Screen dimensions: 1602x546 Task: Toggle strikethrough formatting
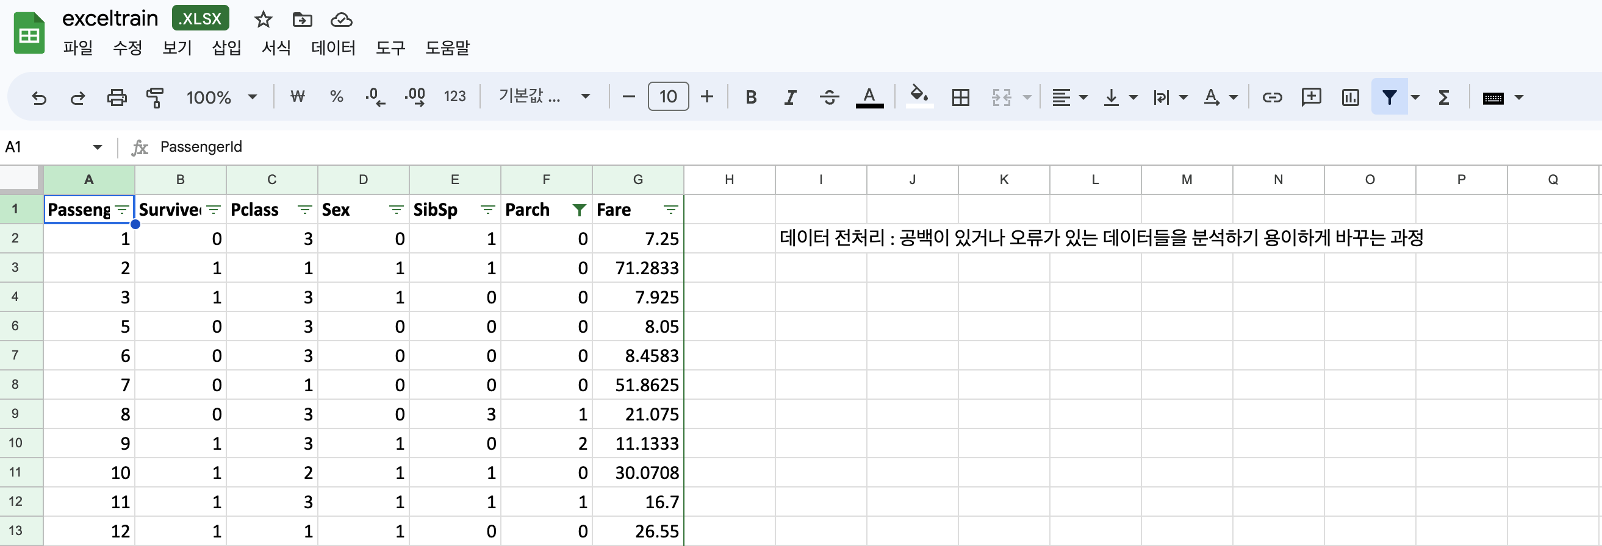(829, 97)
